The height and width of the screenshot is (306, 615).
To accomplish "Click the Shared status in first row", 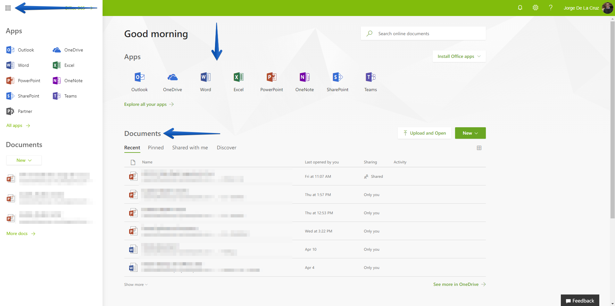I will coord(373,177).
